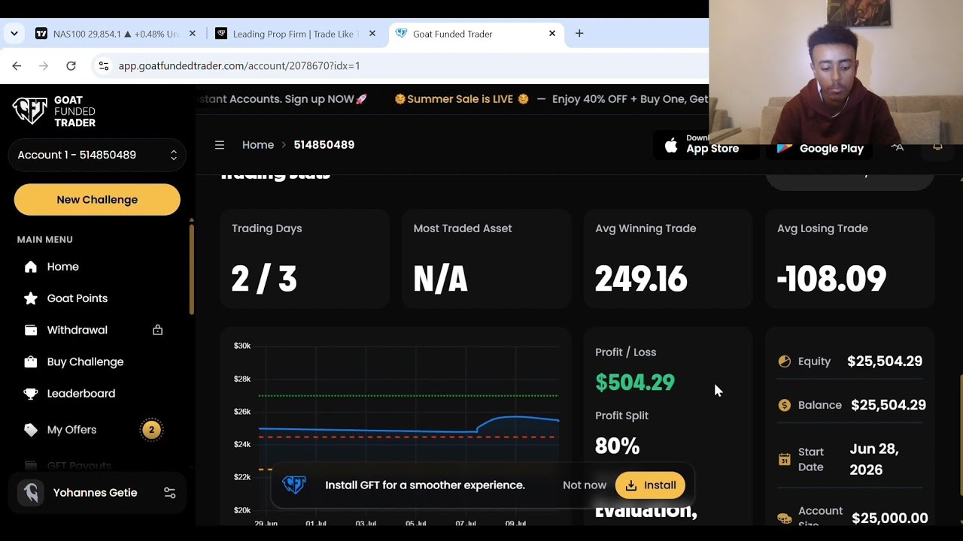Screen dimensions: 963x541
Task: Start a New Challenge
Action: (x=97, y=200)
